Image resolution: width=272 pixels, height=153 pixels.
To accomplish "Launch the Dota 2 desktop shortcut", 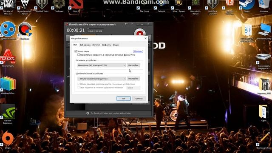I will [76, 6].
